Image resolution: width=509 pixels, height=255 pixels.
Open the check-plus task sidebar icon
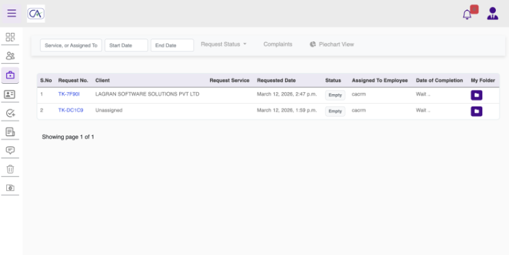pos(10,113)
